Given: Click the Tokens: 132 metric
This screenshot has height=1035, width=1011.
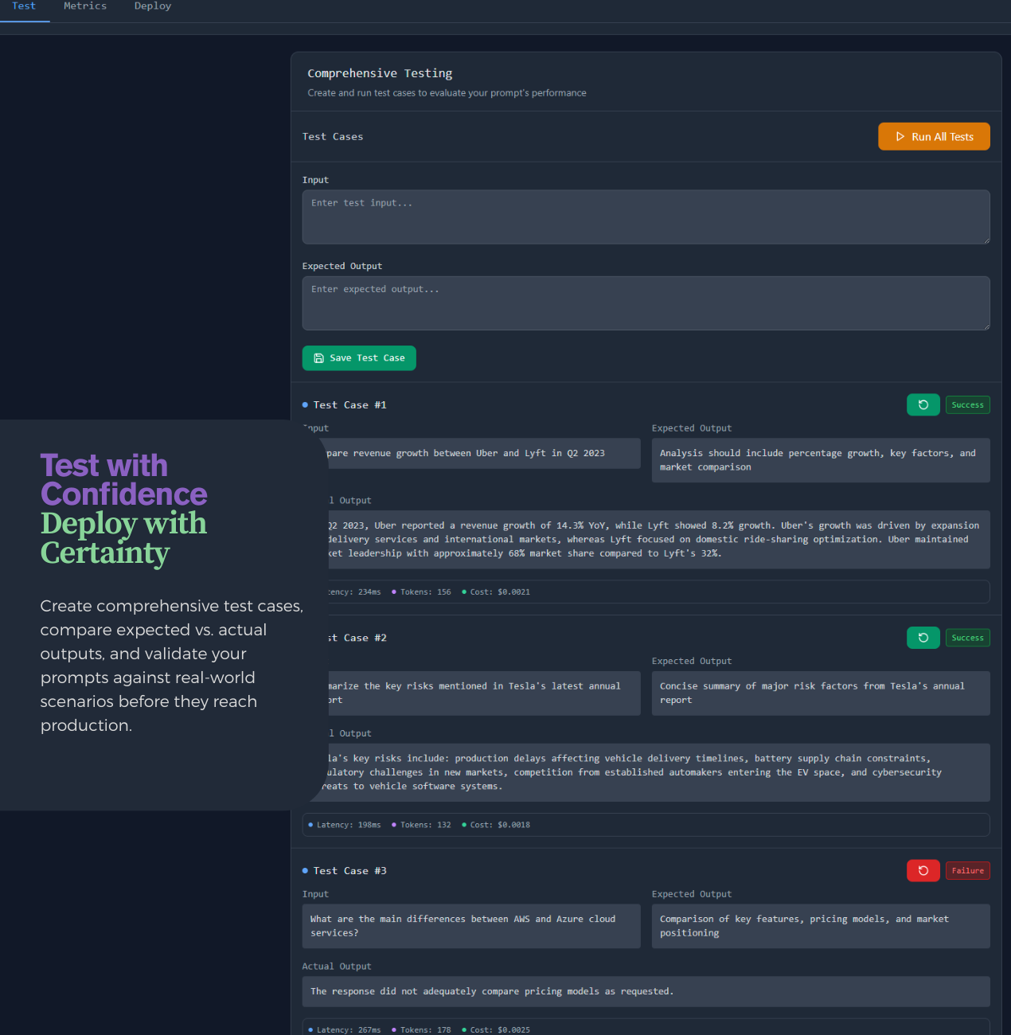Looking at the screenshot, I should click(x=421, y=825).
